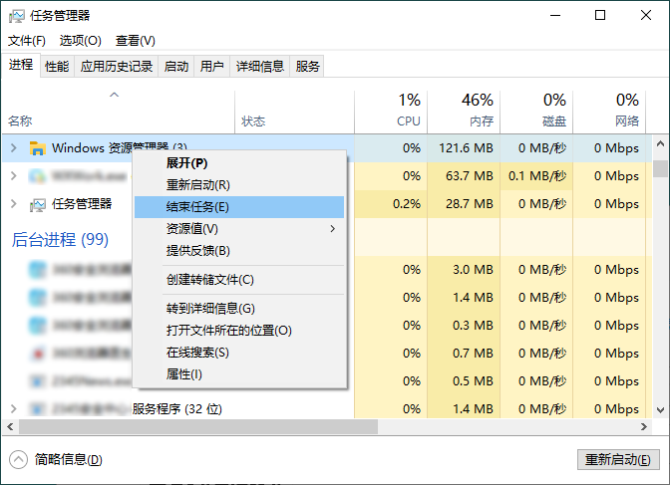Click the 简略信息 collapse arrow icon
The image size is (670, 485).
click(x=18, y=459)
